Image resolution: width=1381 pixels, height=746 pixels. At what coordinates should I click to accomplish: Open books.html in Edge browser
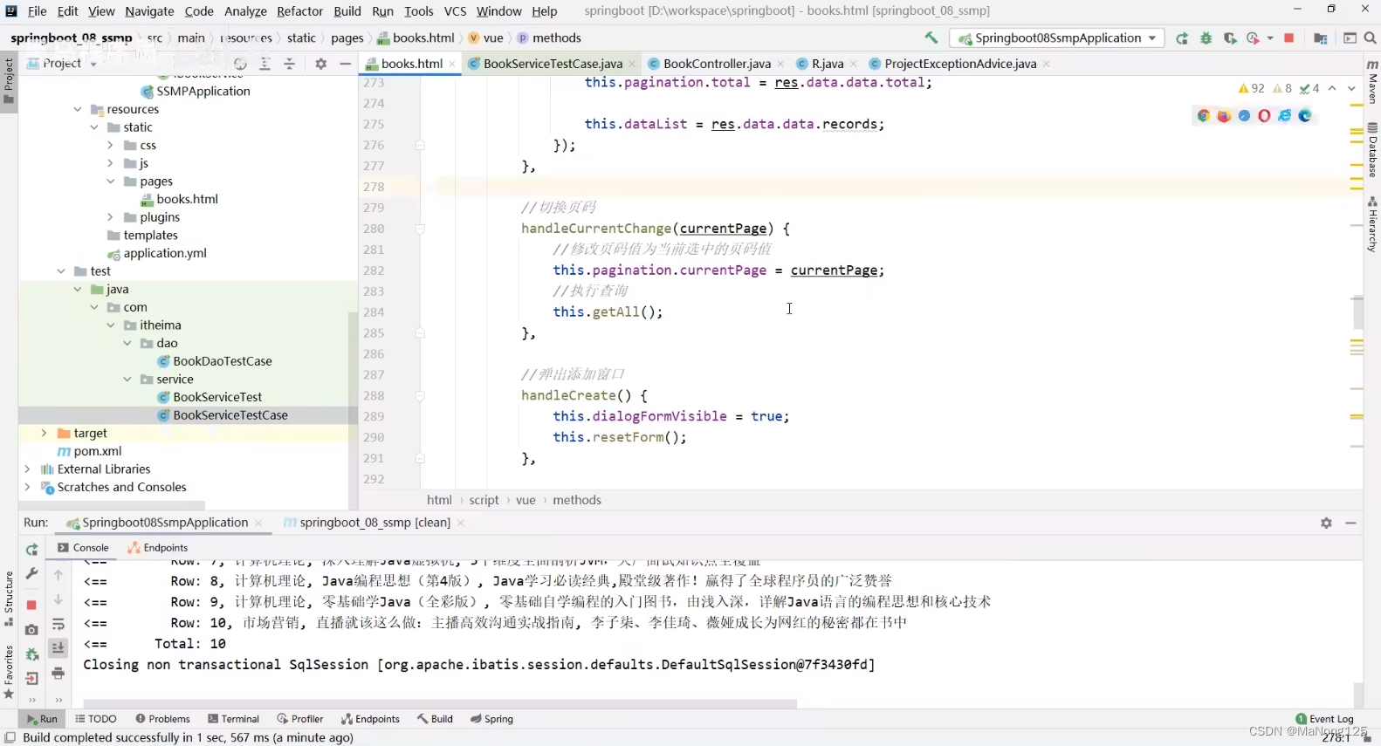1305,116
